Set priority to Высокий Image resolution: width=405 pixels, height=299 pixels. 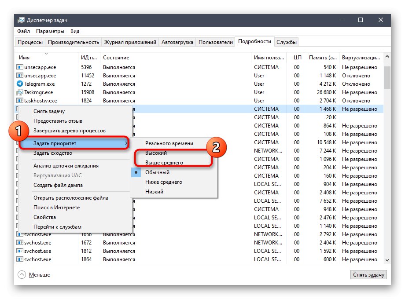(156, 153)
